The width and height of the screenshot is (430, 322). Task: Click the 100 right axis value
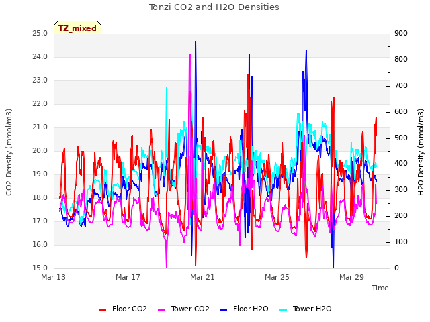(401, 241)
